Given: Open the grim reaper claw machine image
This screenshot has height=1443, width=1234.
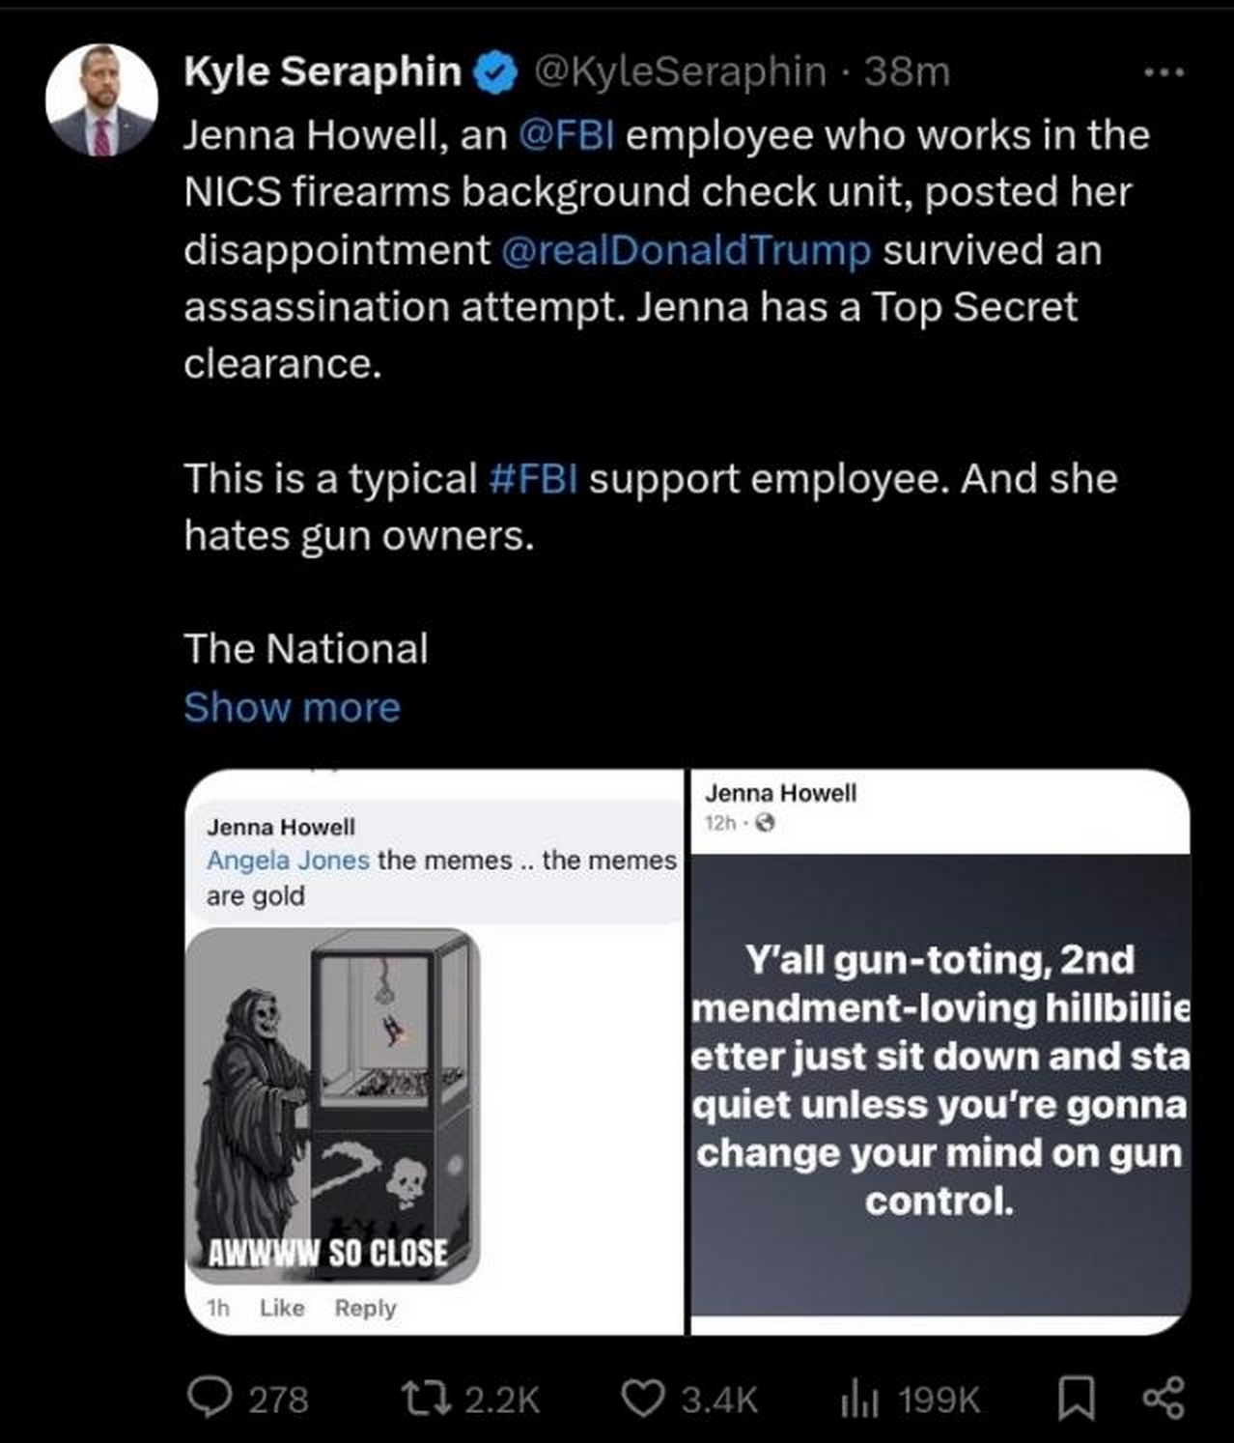Looking at the screenshot, I should click(x=333, y=1105).
